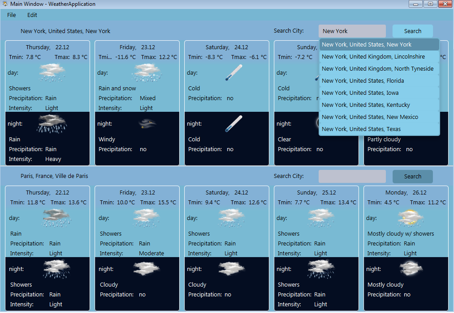
Task: Click the mostly cloudy with showers icon on Paris Monday
Action: 411,218
